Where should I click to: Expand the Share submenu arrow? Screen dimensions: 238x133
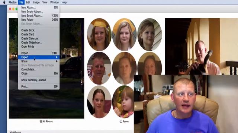[x=57, y=61]
